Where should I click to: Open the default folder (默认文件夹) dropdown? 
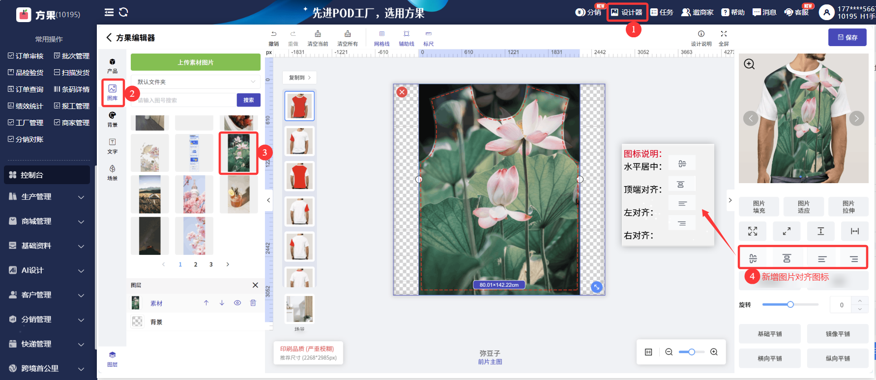tap(196, 82)
